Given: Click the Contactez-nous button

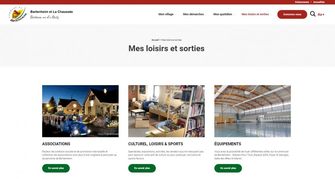Looking at the screenshot, I should coord(292,14).
